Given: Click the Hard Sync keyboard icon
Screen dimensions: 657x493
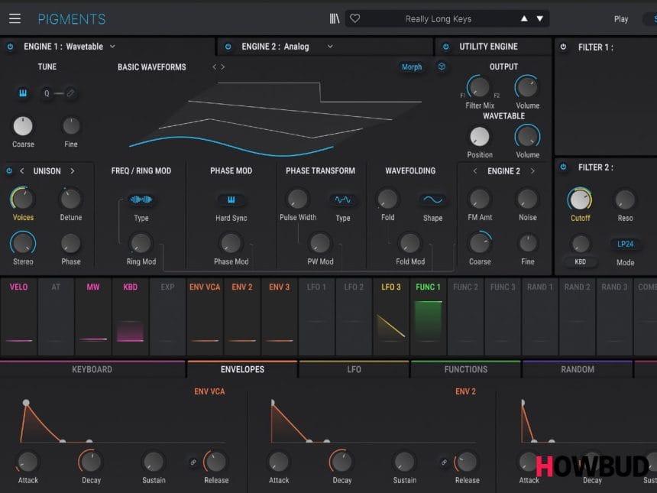Looking at the screenshot, I should pyautogui.click(x=231, y=200).
